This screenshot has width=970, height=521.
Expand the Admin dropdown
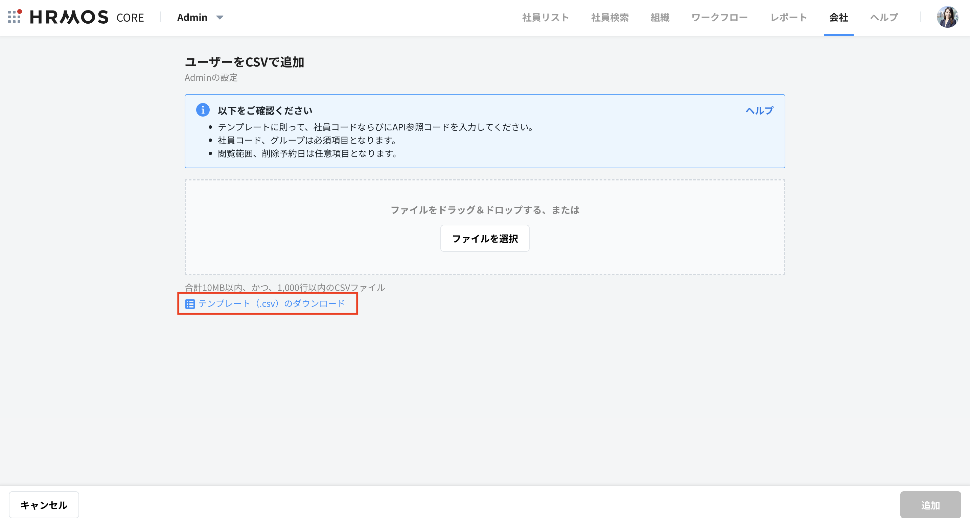click(200, 17)
